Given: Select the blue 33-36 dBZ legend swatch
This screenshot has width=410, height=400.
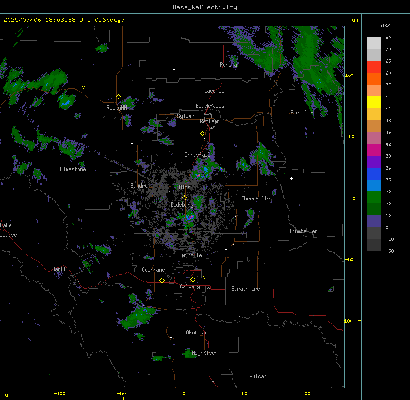Looking at the screenshot, I should [374, 173].
